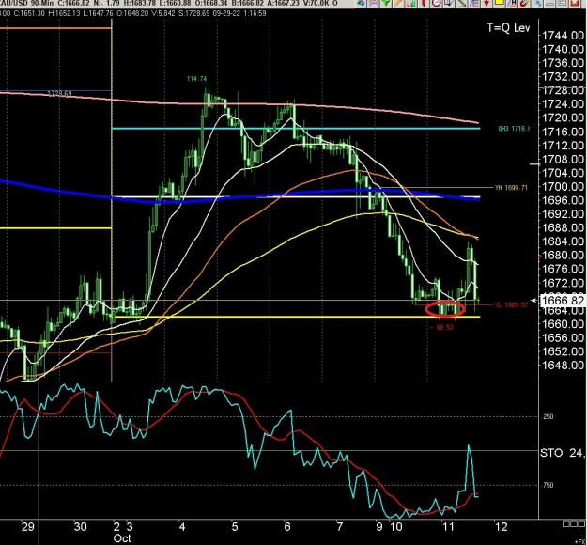Click the last small square at chart bottom-right
The image size is (587, 545).
[580, 523]
